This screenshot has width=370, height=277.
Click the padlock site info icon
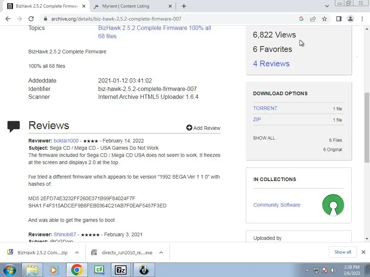[x=46, y=19]
